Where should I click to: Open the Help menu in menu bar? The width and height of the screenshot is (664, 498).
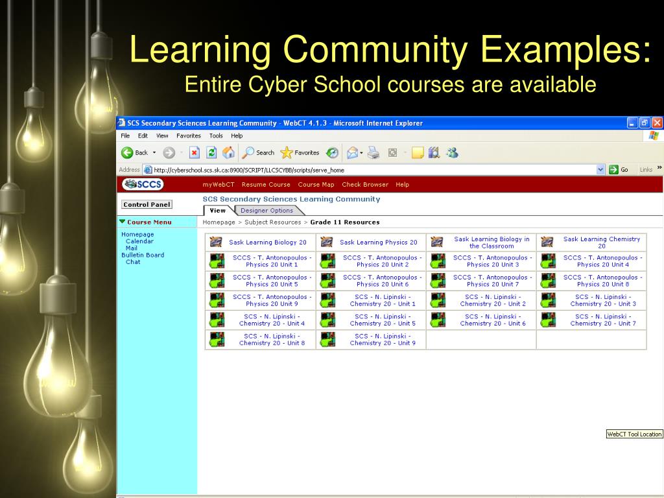click(x=237, y=136)
